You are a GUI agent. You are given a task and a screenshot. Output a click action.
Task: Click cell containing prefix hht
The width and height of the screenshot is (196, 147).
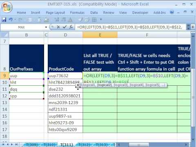(27, 82)
